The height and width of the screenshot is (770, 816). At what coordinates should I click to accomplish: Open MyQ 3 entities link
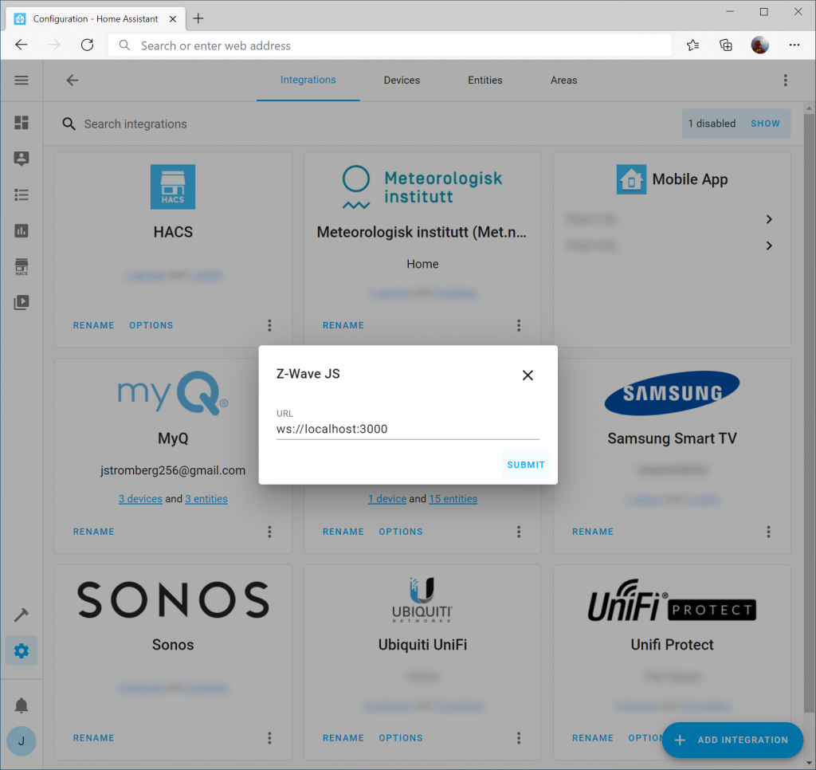coord(206,499)
